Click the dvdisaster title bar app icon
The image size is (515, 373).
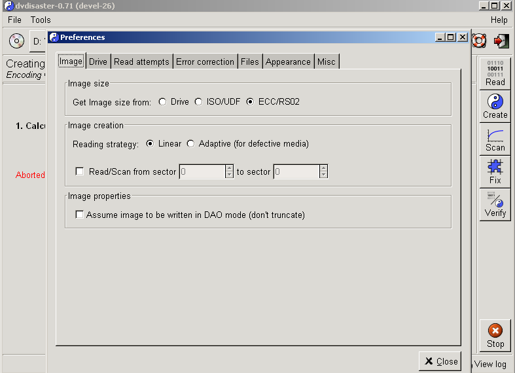pos(9,6)
